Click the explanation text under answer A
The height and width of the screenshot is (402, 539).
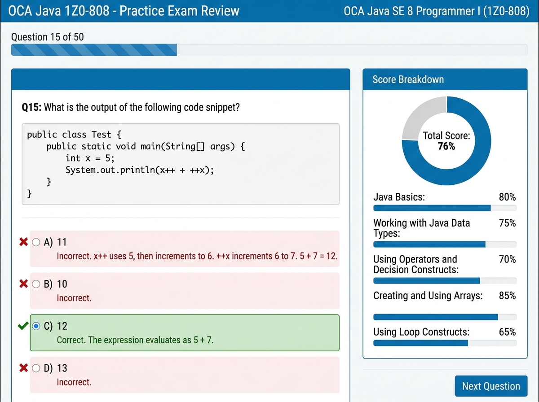pos(197,257)
